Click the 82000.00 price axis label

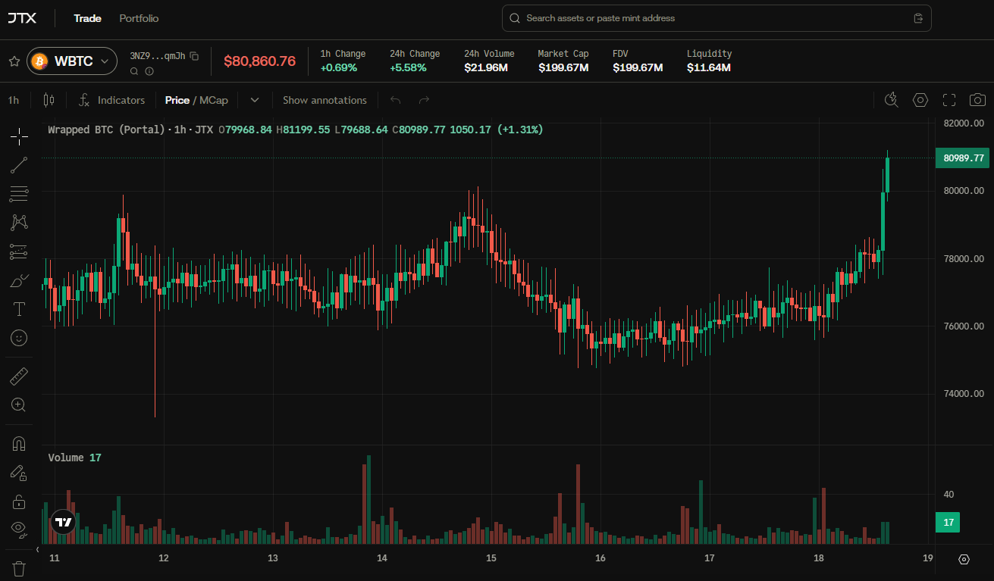point(964,123)
